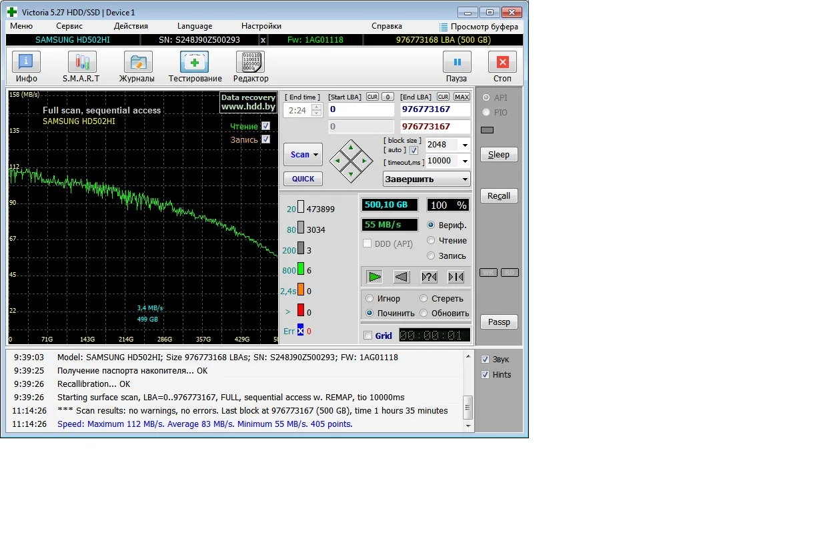The width and height of the screenshot is (825, 559).
Task: Decrease End time stepper down arrow
Action: tap(317, 113)
